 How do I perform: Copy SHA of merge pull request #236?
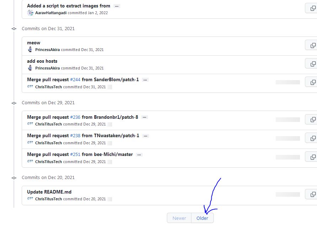312,119
